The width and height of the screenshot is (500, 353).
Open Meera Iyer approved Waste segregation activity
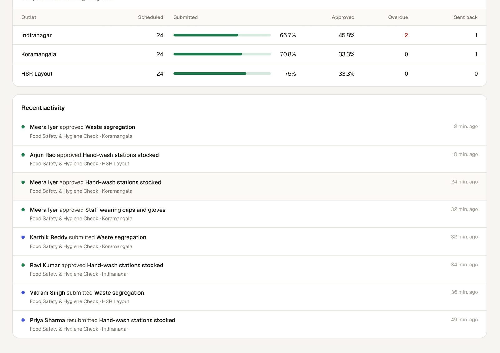[250, 132]
